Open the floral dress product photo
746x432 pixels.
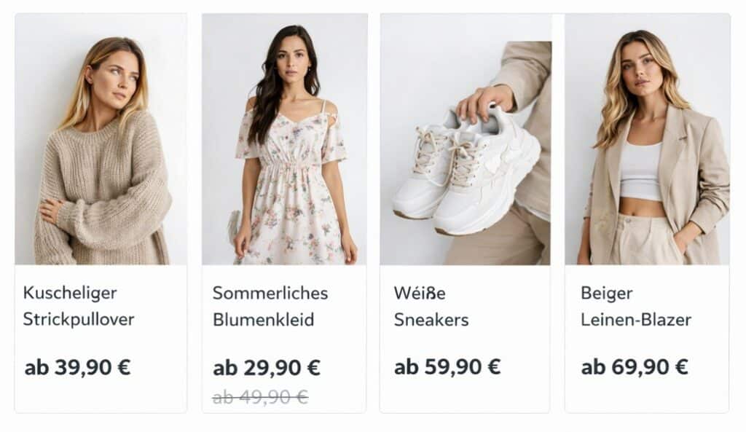[x=285, y=139]
